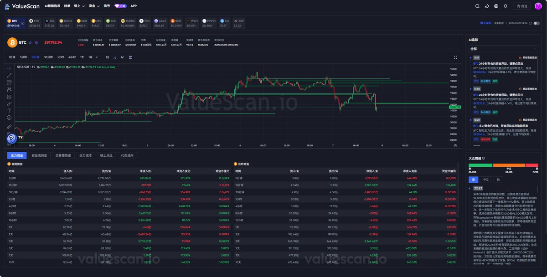The width and height of the screenshot is (547, 277).
Task: Select the brush drawing tool
Action: [x=9, y=104]
